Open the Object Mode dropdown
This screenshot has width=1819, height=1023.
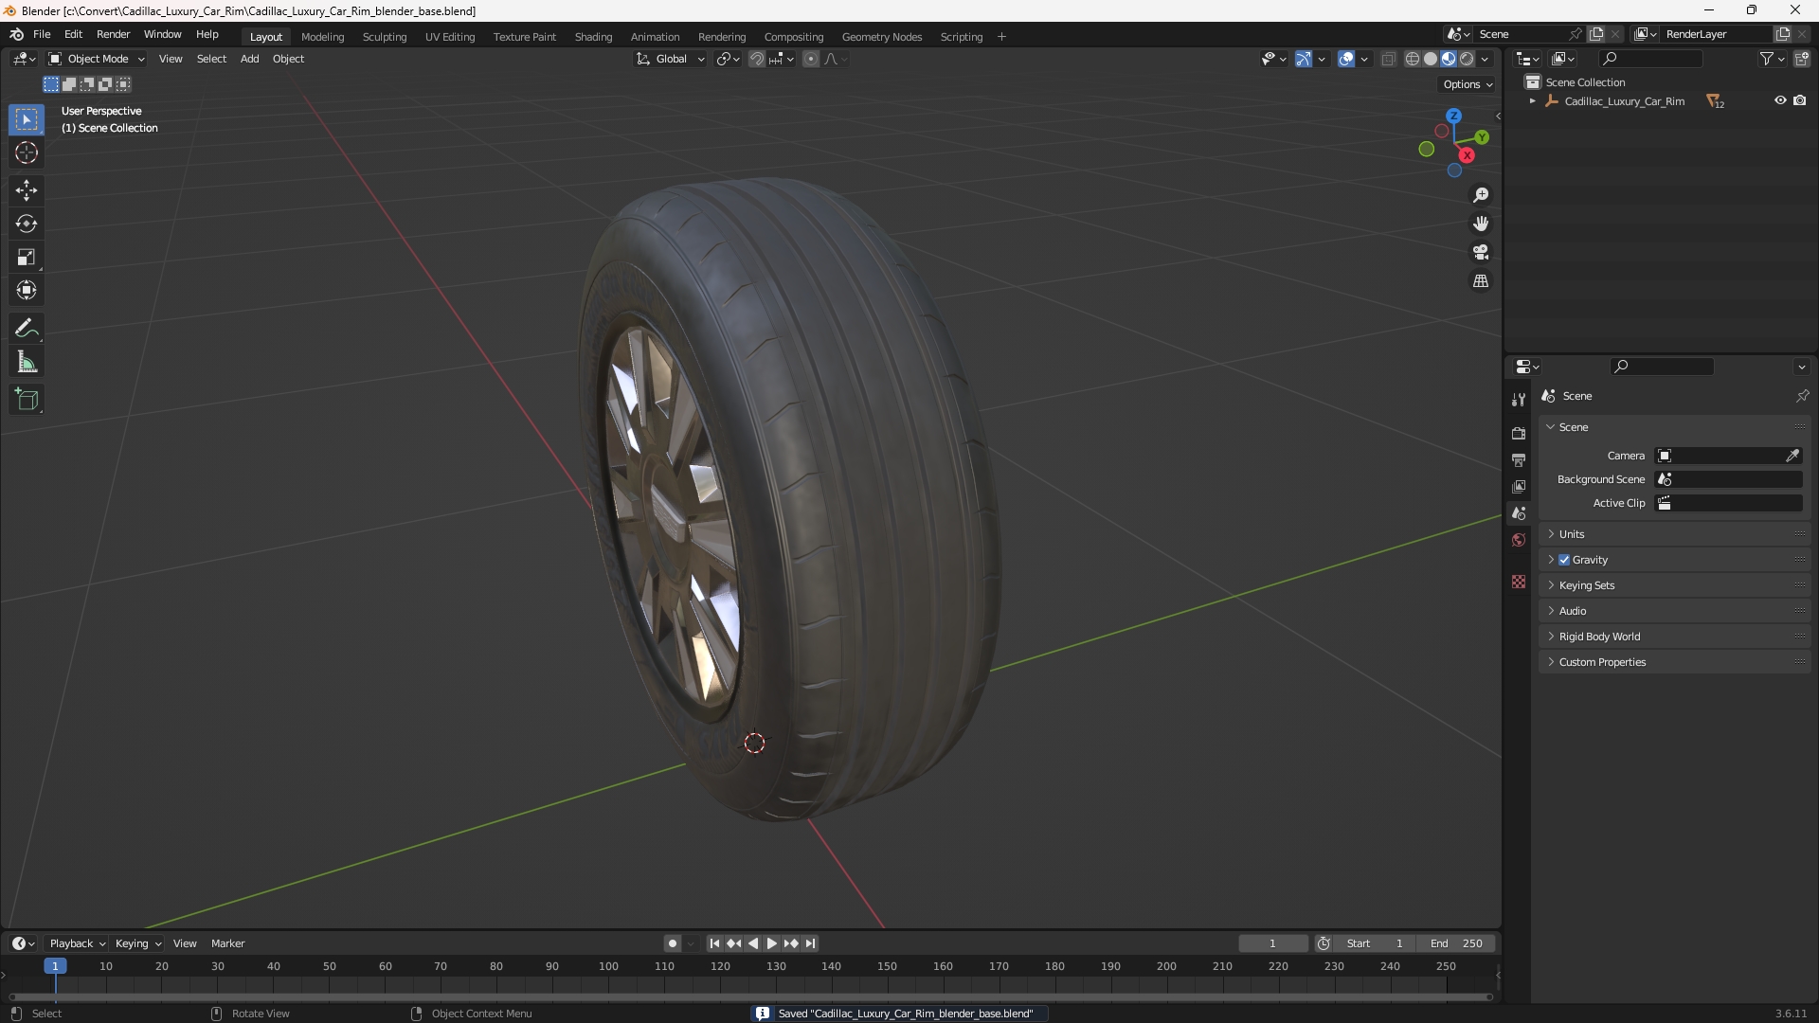click(97, 59)
